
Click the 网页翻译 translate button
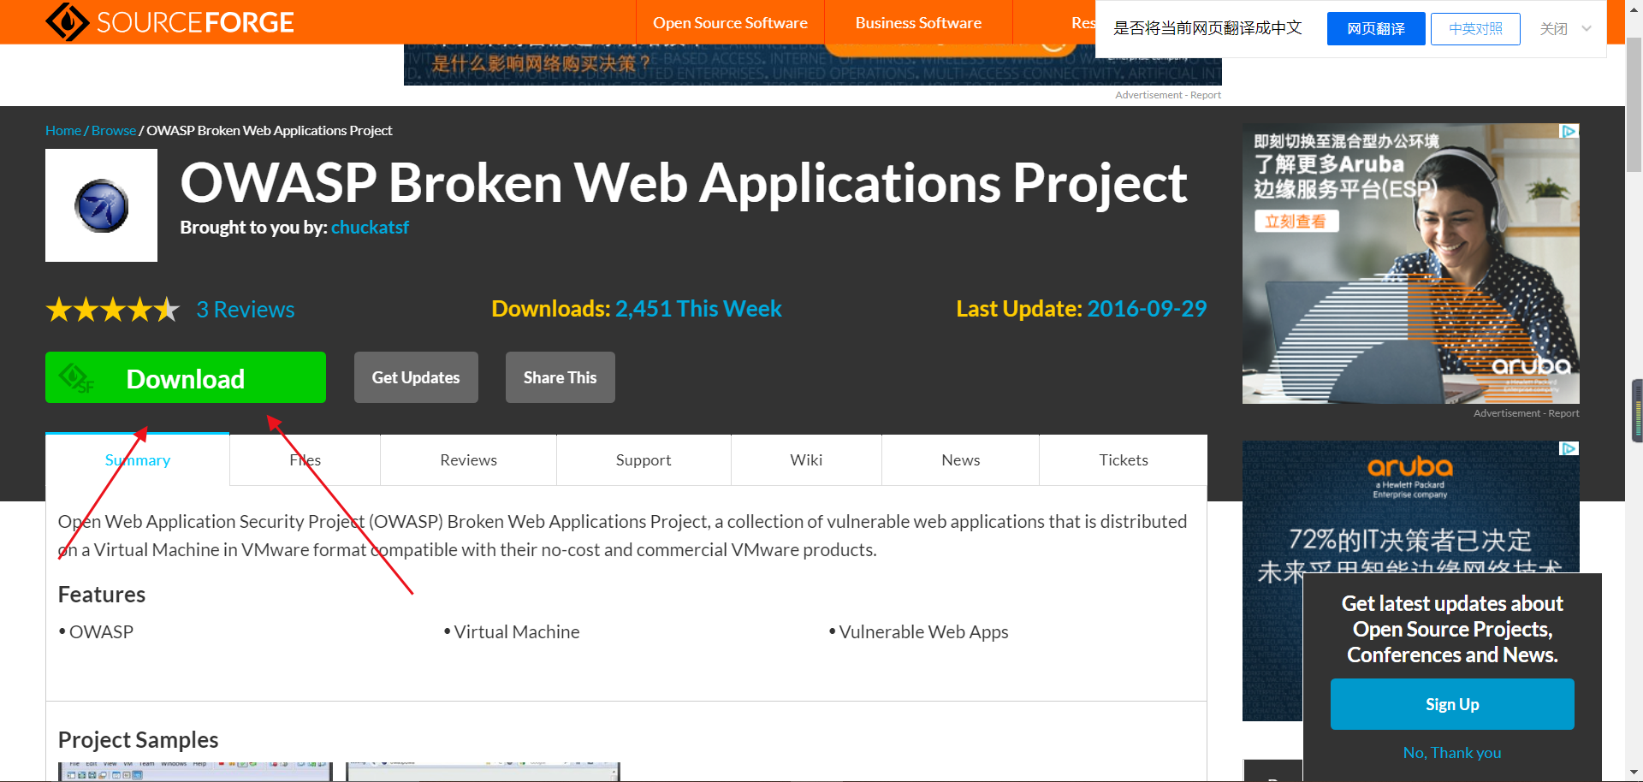pos(1376,28)
